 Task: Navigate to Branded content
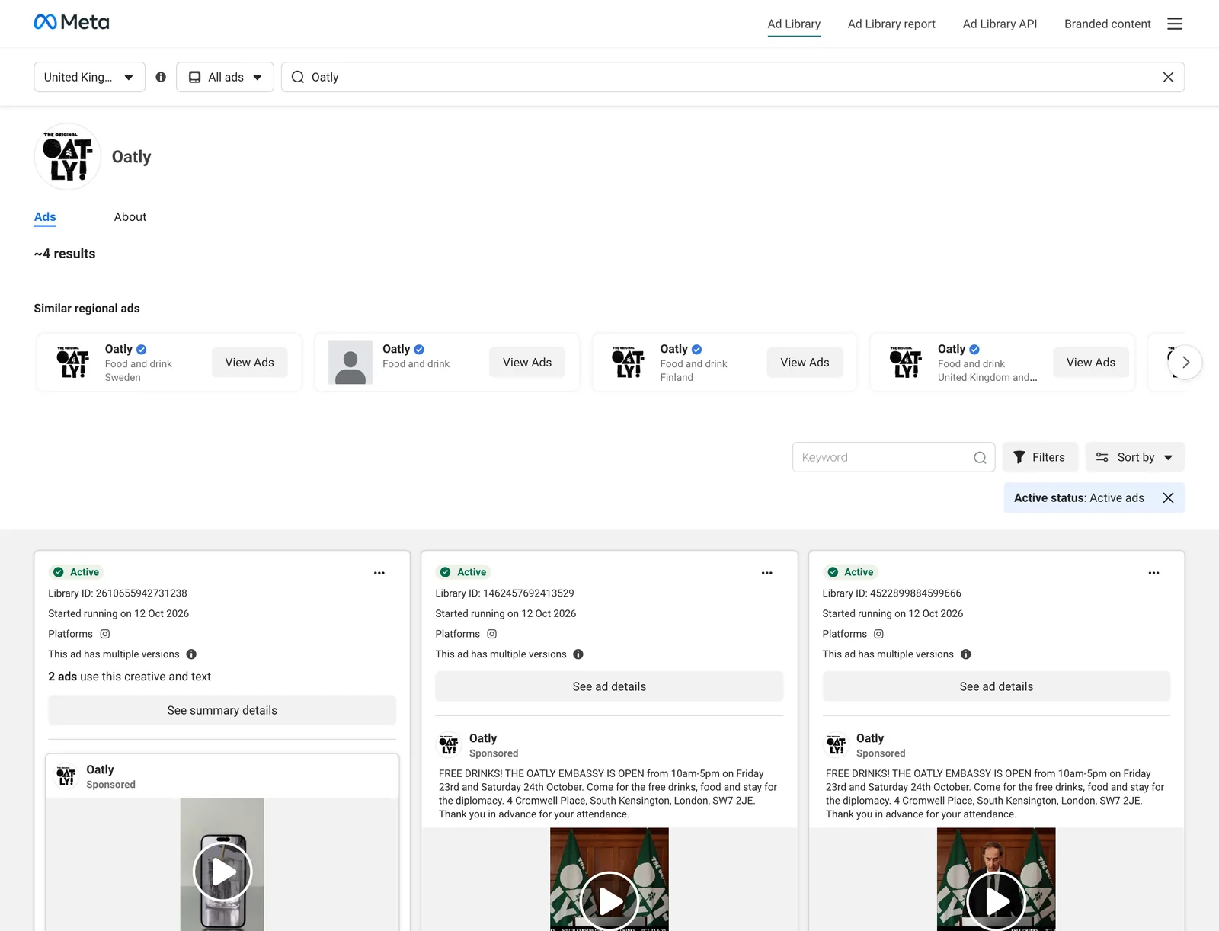1108,24
